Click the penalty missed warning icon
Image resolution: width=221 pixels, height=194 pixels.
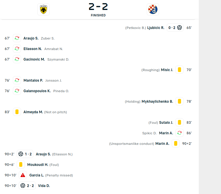23,175
